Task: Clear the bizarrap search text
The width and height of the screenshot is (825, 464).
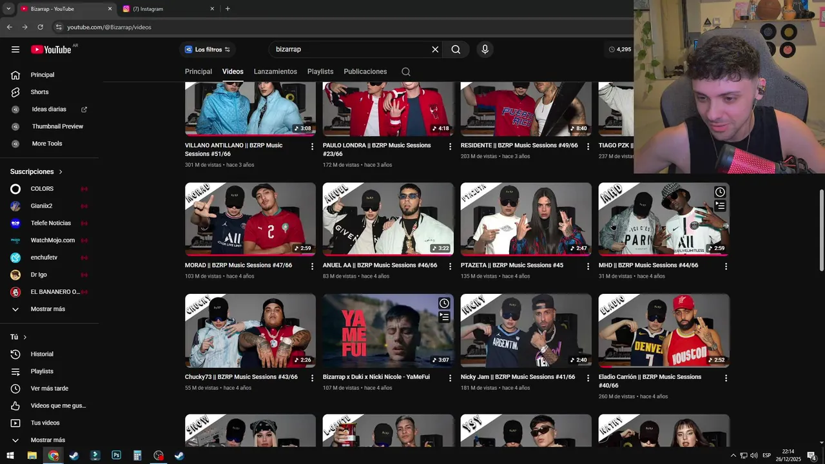Action: pos(435,50)
